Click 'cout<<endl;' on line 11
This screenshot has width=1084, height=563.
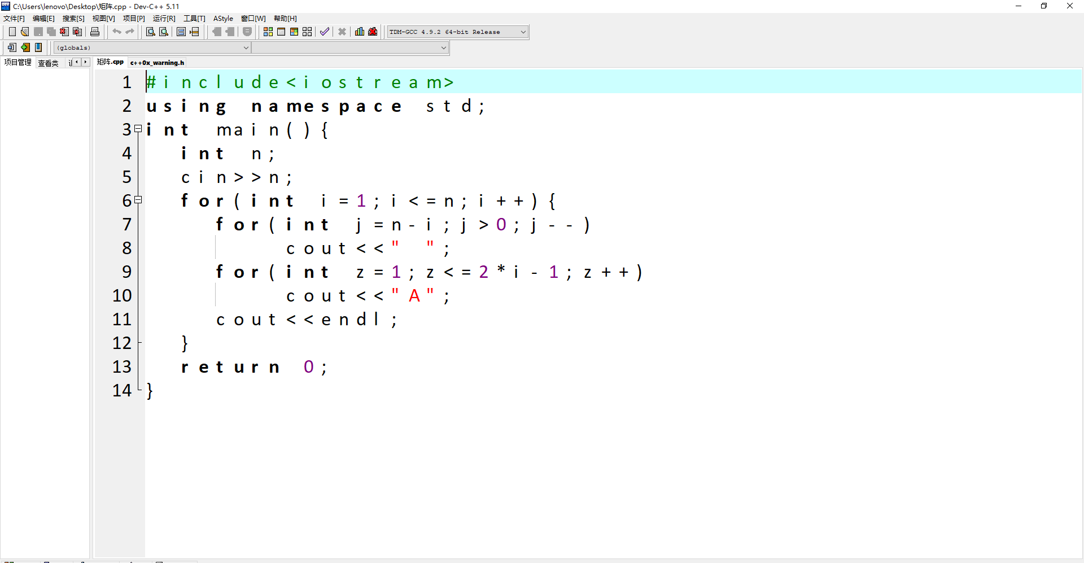(307, 320)
